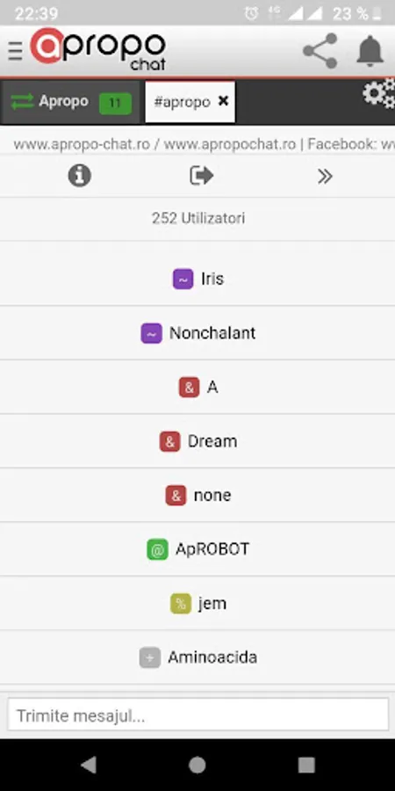Open user Dream's entry
The height and width of the screenshot is (791, 395).
pos(197,441)
